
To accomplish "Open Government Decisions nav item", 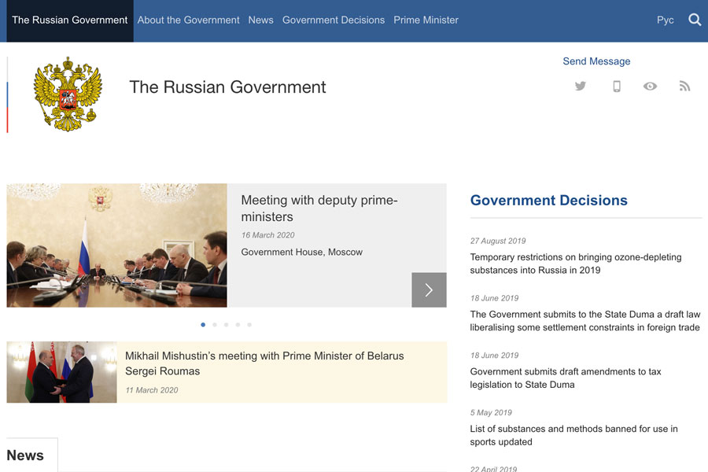I will (x=334, y=20).
